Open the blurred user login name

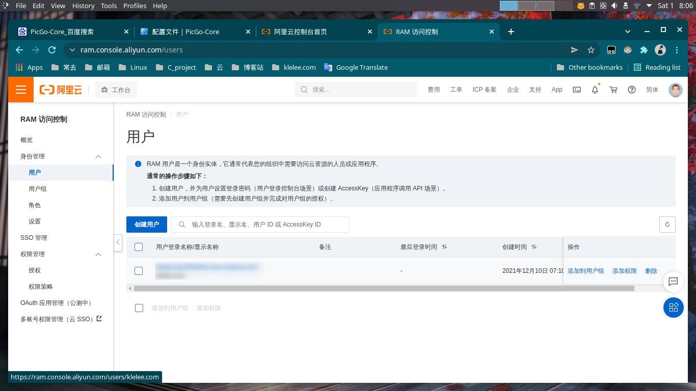tap(207, 267)
